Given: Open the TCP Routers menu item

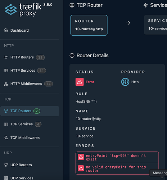Looking at the screenshot, I should 30,111.
